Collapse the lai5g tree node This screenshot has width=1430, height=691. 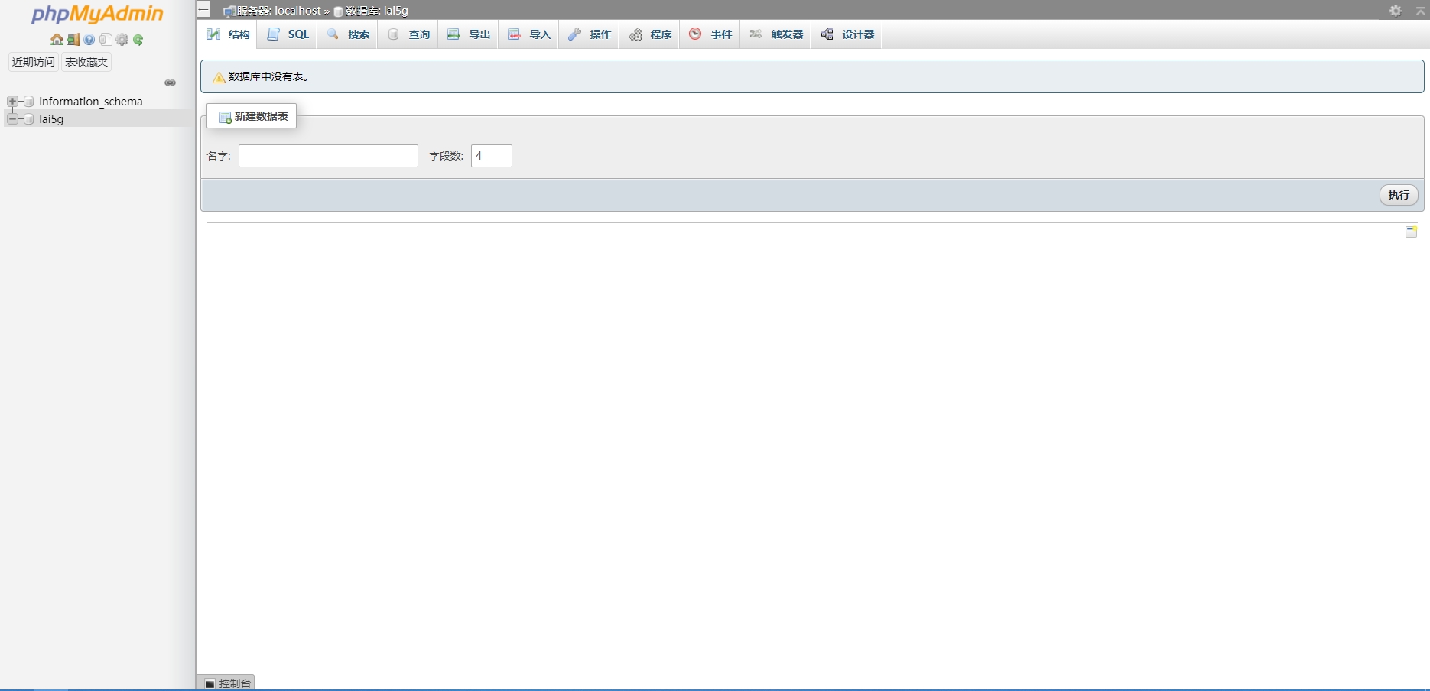pos(12,119)
